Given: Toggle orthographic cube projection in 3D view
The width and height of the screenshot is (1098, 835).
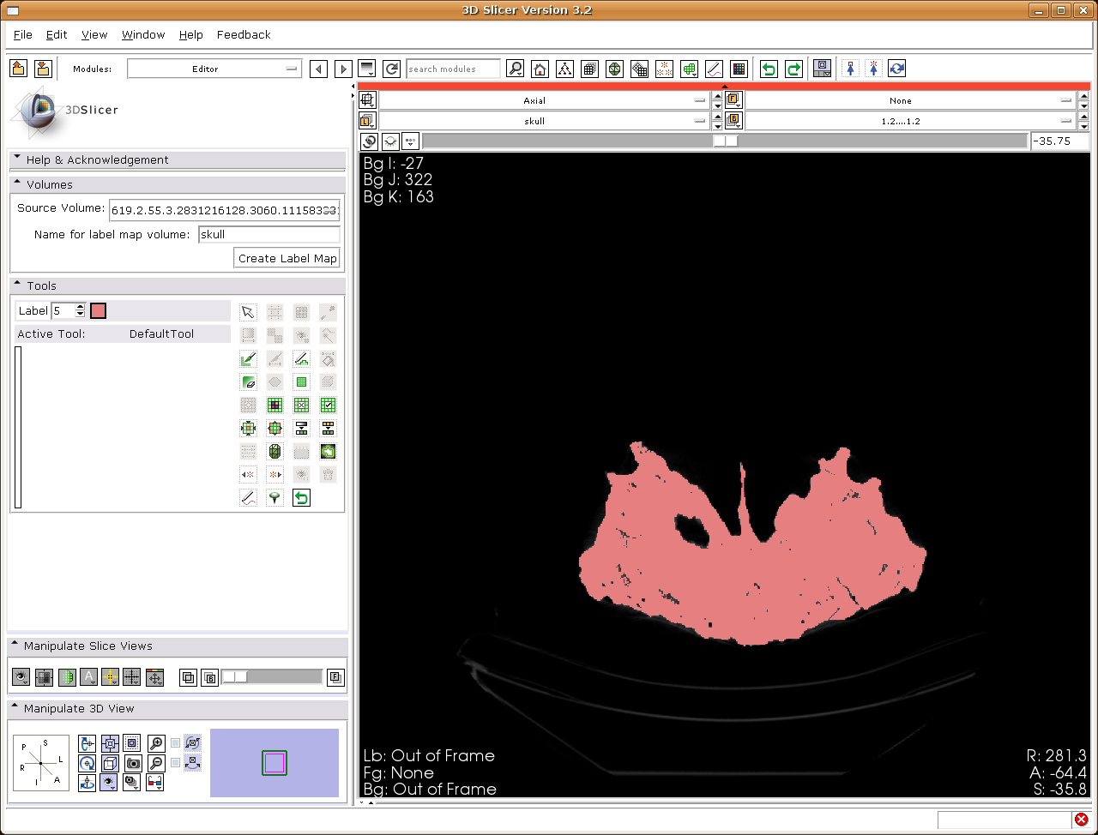Looking at the screenshot, I should tap(110, 763).
